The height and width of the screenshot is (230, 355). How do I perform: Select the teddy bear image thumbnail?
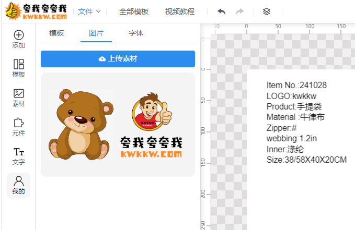click(x=81, y=125)
